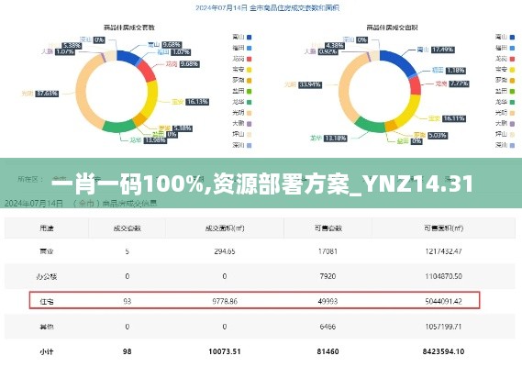Viewport: 522px width, 367px height.
Task: Click 宝安 yellow swatch in 成交面积 legend
Action: (x=512, y=70)
